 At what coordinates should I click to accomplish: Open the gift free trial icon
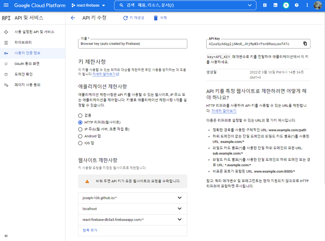(265, 6)
